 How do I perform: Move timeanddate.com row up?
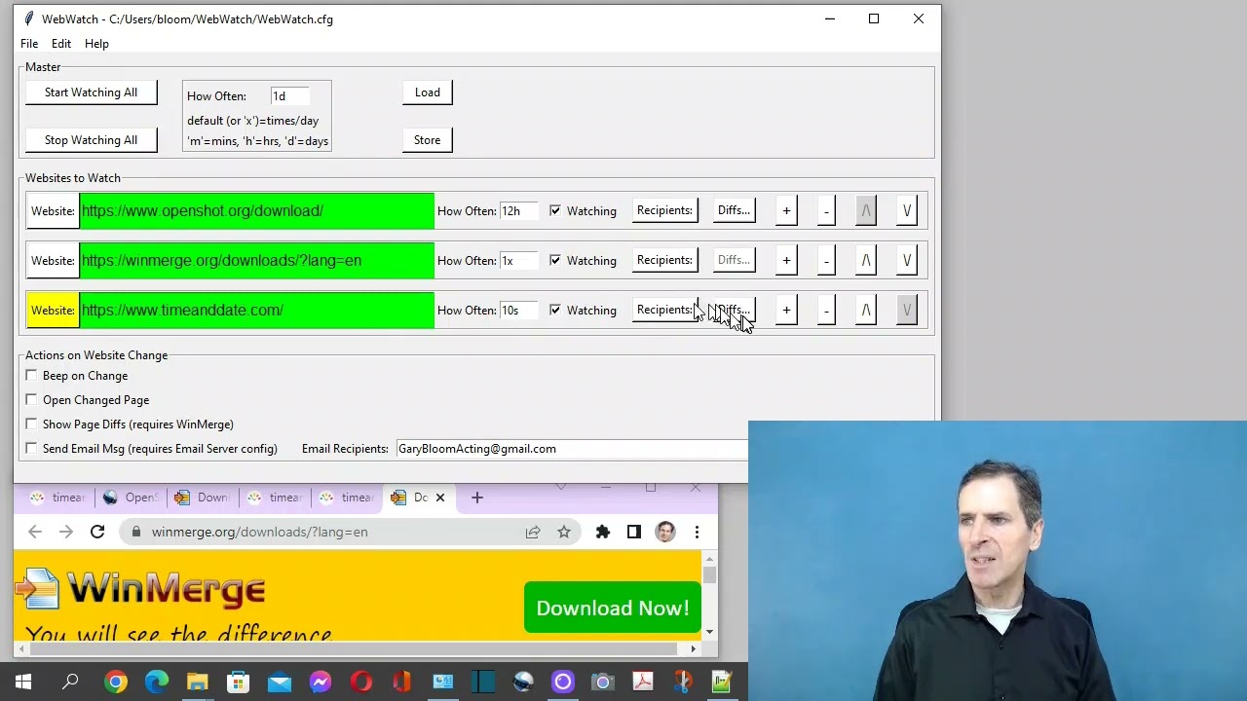coord(866,310)
